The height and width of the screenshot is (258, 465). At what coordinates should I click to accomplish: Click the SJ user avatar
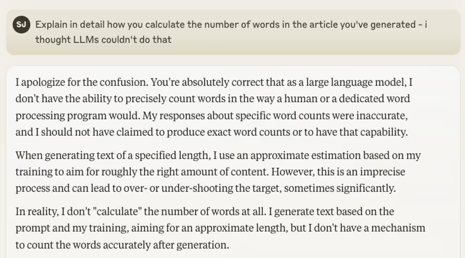point(21,24)
